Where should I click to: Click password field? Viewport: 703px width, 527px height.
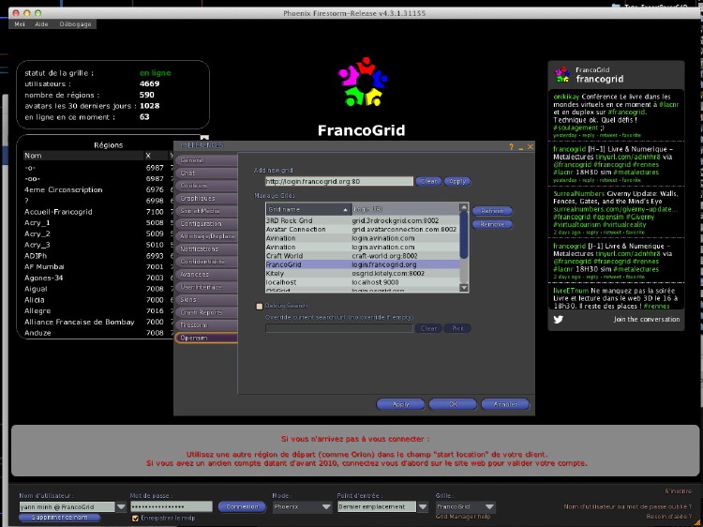click(172, 506)
